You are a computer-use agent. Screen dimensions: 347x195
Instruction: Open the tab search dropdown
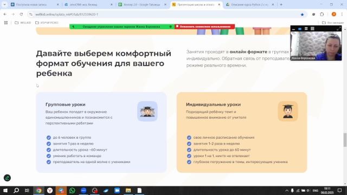pyautogui.click(x=5, y=4)
